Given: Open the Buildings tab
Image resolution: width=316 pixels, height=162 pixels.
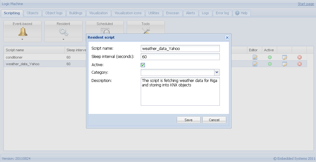Looking at the screenshot, I should [76, 13].
